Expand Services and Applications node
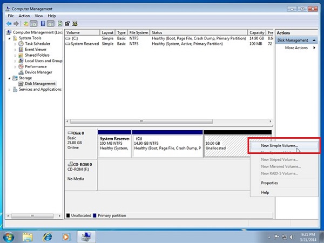This screenshot has width=324, height=243. (9, 90)
